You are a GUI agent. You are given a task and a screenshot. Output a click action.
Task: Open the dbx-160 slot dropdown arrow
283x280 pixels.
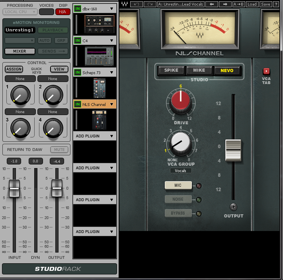pyautogui.click(x=112, y=9)
